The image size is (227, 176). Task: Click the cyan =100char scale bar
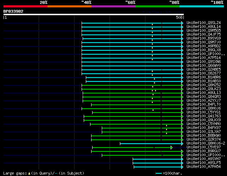pyautogui.click(x=159, y=173)
